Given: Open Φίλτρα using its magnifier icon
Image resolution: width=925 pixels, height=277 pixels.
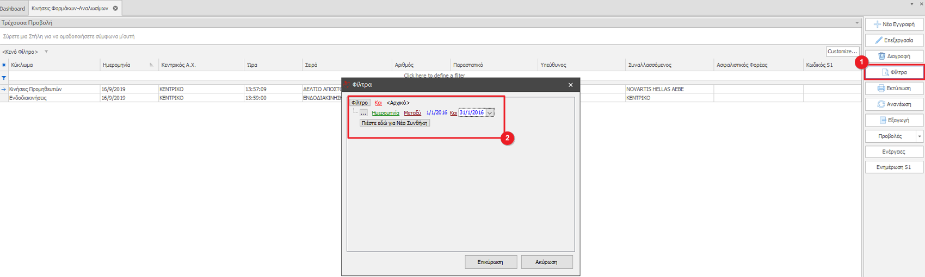Looking at the screenshot, I should [885, 72].
